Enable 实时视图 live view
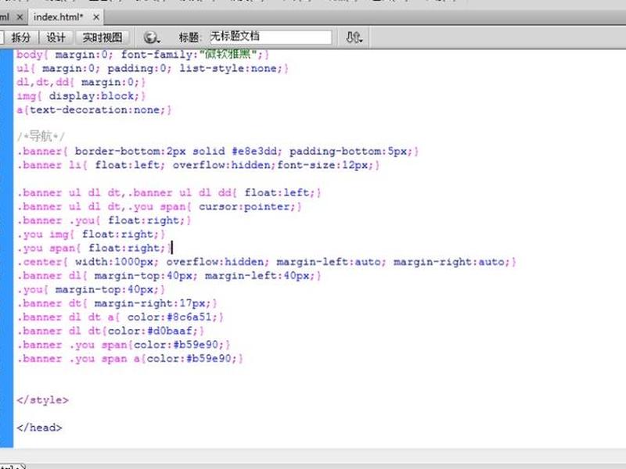The image size is (626, 469). pyautogui.click(x=103, y=38)
